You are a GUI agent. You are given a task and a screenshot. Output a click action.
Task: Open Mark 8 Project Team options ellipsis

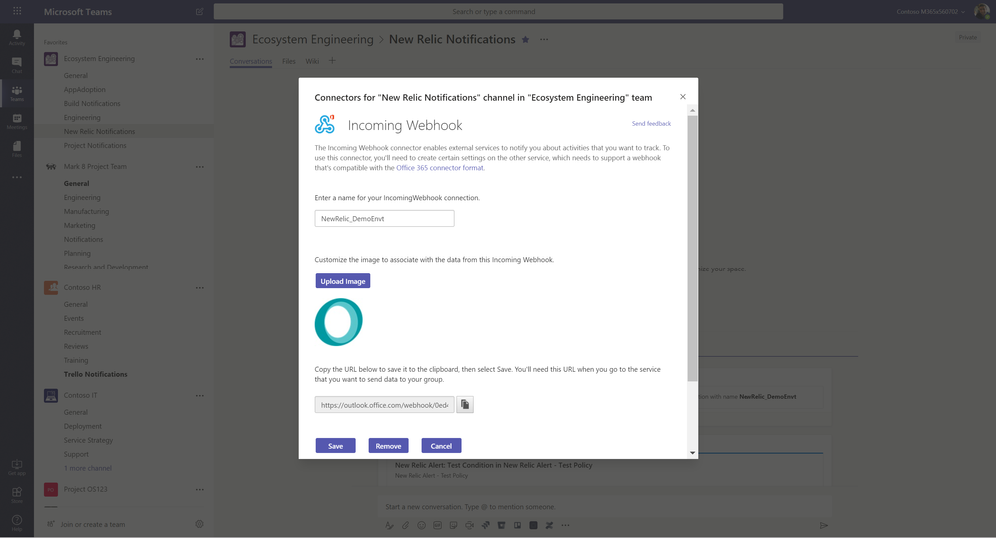pos(200,167)
